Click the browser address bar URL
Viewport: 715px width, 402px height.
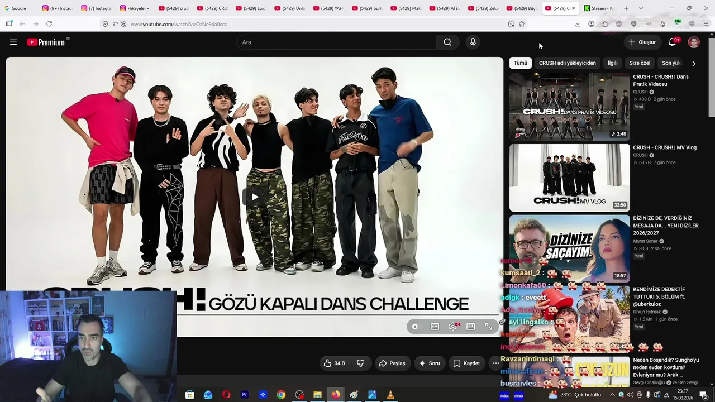pos(179,24)
